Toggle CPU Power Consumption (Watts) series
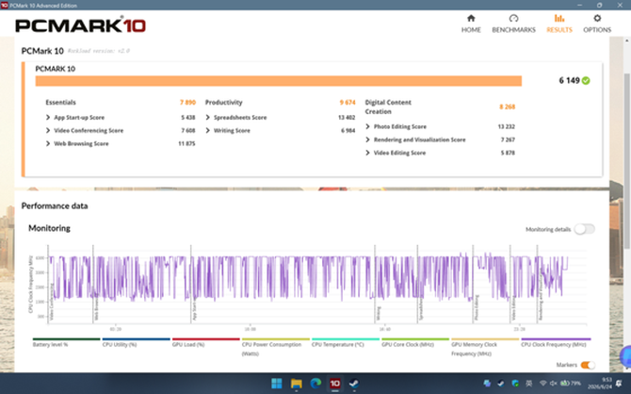The width and height of the screenshot is (631, 394). (276, 348)
